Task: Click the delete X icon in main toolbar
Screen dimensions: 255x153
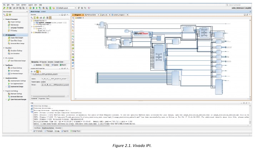Action: [x=27, y=8]
